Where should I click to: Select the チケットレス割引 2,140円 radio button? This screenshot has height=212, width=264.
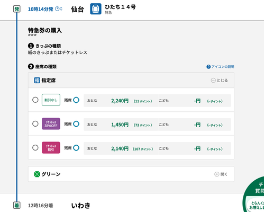pos(35,147)
